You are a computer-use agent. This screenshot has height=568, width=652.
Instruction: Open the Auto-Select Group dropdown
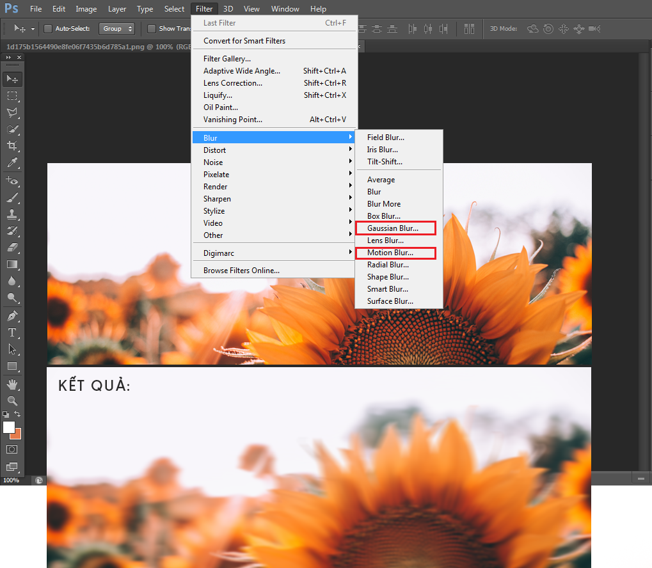117,29
